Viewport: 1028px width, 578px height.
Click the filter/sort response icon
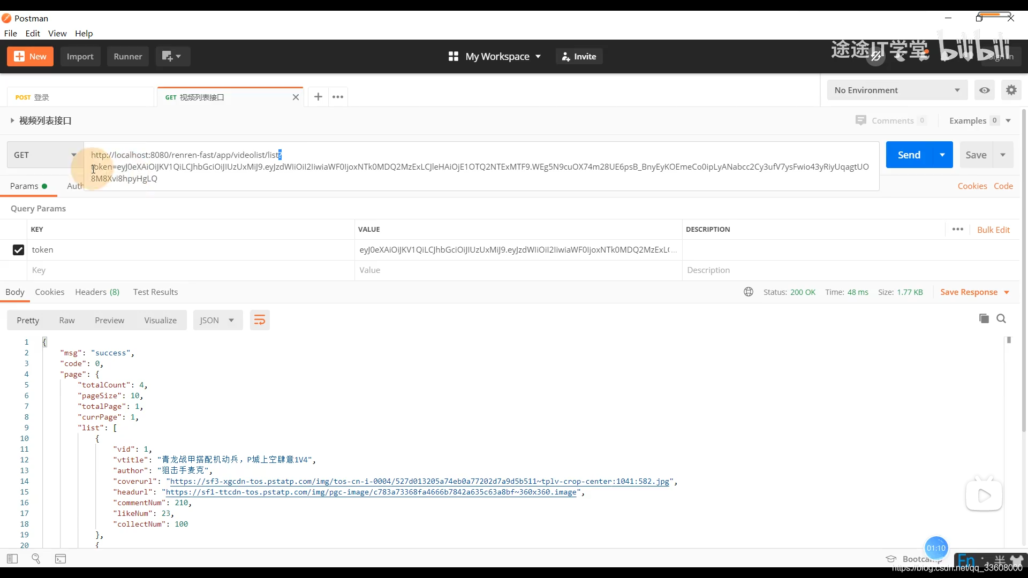coord(260,320)
